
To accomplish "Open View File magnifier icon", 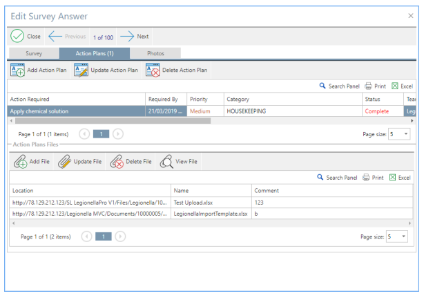I will click(166, 162).
